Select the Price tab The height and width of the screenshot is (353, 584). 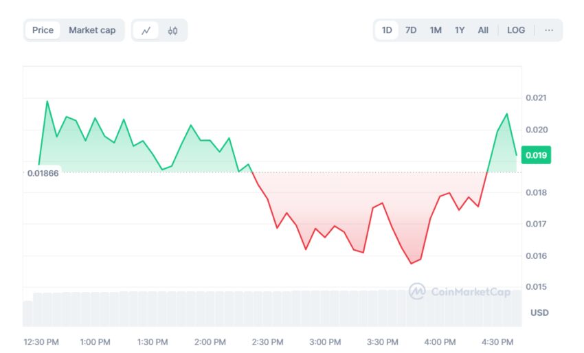point(43,30)
